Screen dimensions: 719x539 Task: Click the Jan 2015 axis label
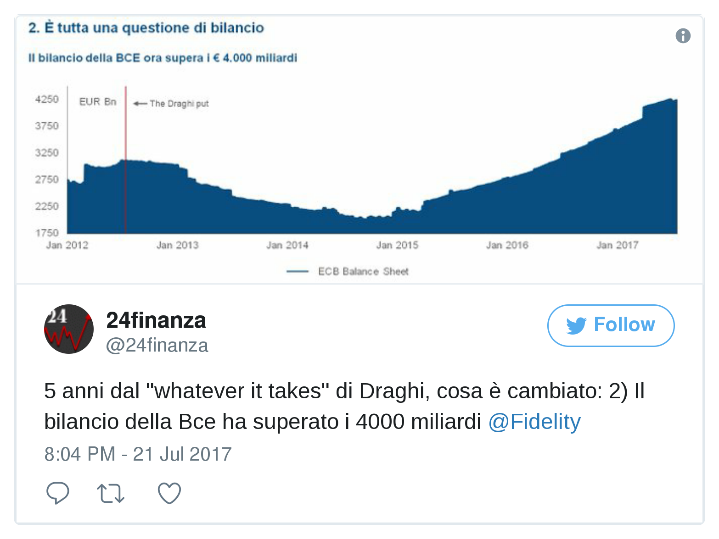[397, 245]
